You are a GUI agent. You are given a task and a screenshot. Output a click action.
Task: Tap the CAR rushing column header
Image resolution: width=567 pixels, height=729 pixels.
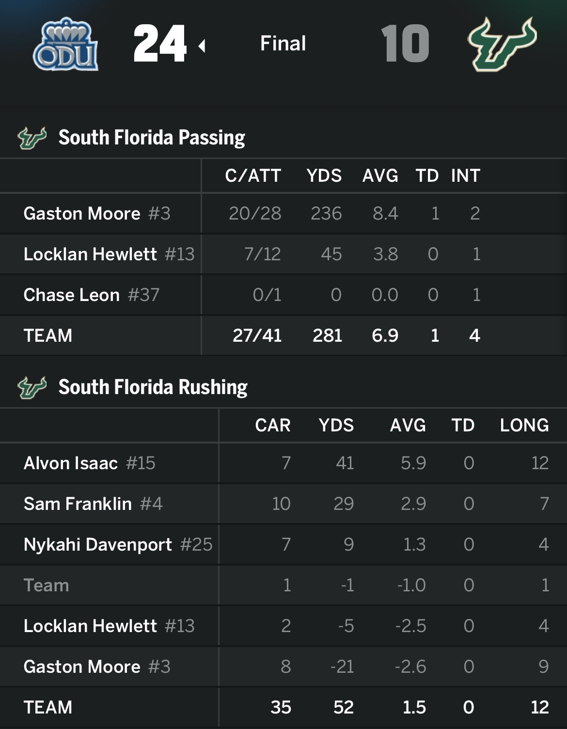coord(273,426)
